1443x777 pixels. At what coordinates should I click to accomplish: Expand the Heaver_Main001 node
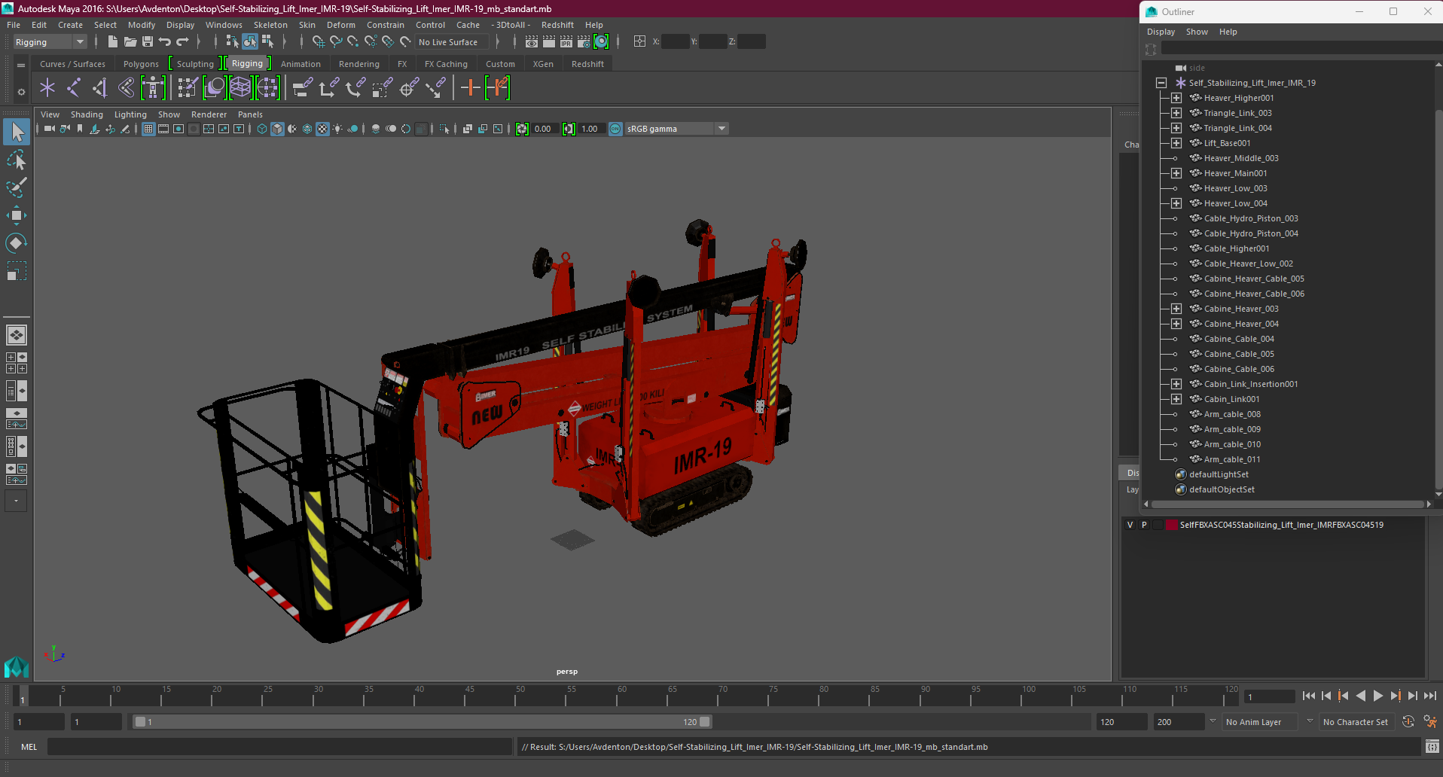[x=1176, y=173]
